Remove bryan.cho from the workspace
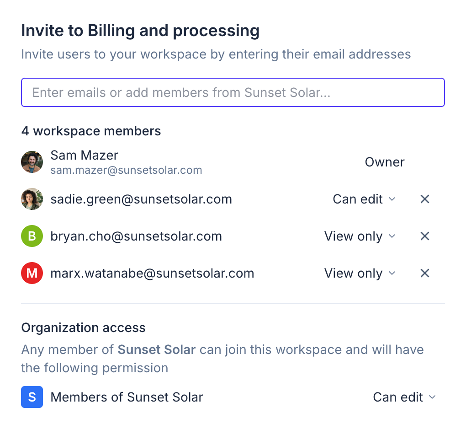 click(x=425, y=236)
